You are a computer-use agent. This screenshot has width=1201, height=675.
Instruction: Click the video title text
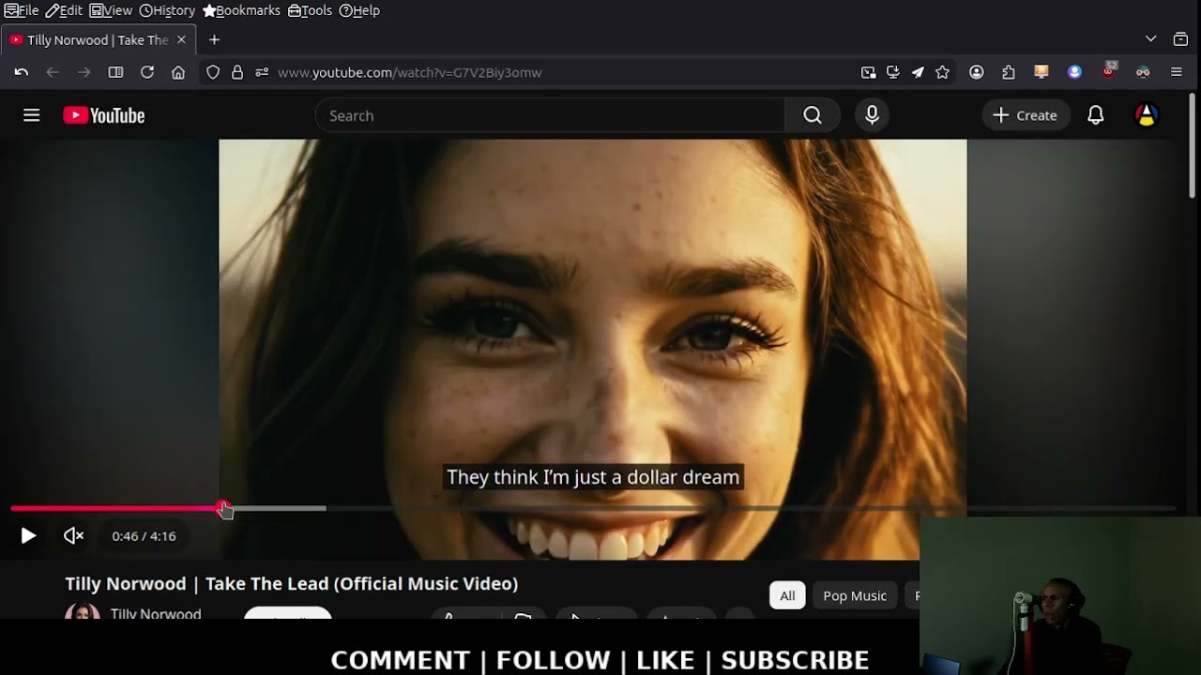pyautogui.click(x=291, y=583)
